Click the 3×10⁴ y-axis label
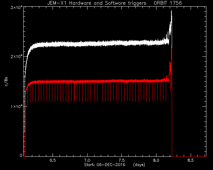 (x=16, y=7)
